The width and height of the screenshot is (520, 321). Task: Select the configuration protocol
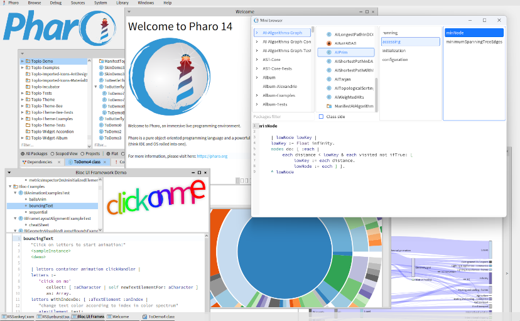[x=395, y=60]
